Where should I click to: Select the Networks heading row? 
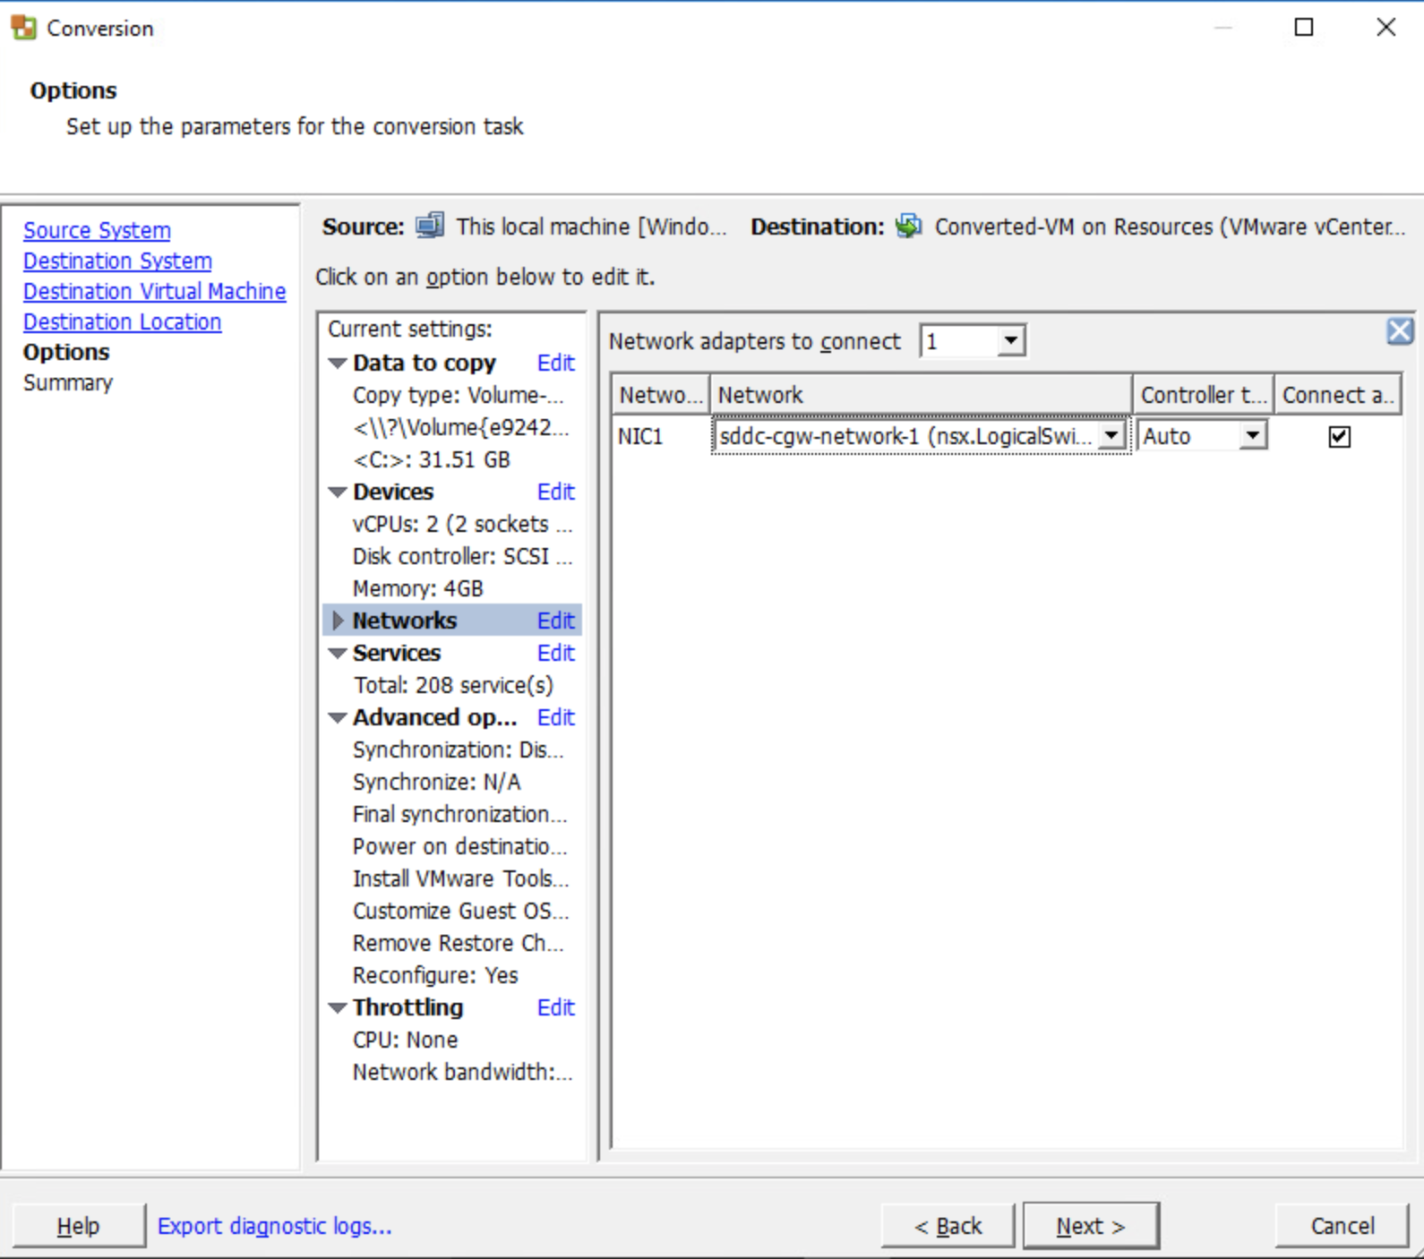tap(452, 621)
